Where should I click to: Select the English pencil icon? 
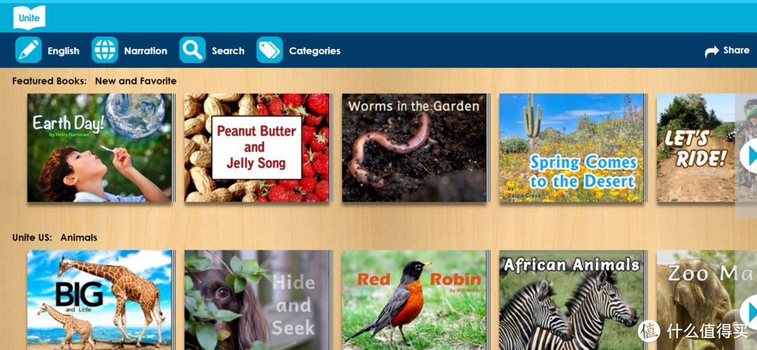coord(29,50)
